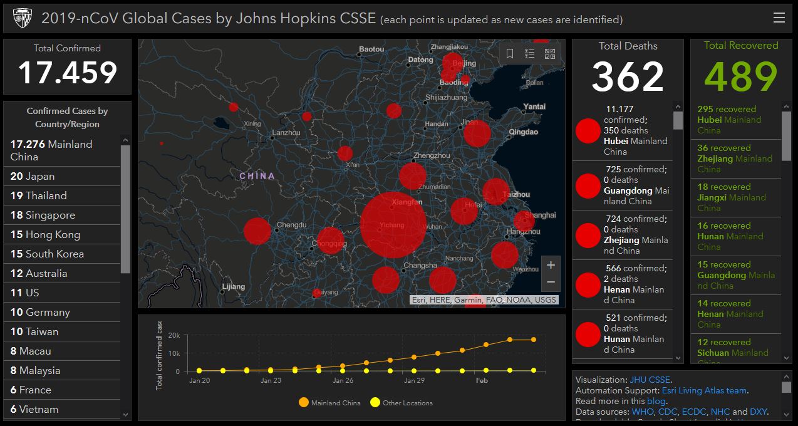Open the CDC data source link
Viewport: 798px width, 426px height.
pos(668,412)
